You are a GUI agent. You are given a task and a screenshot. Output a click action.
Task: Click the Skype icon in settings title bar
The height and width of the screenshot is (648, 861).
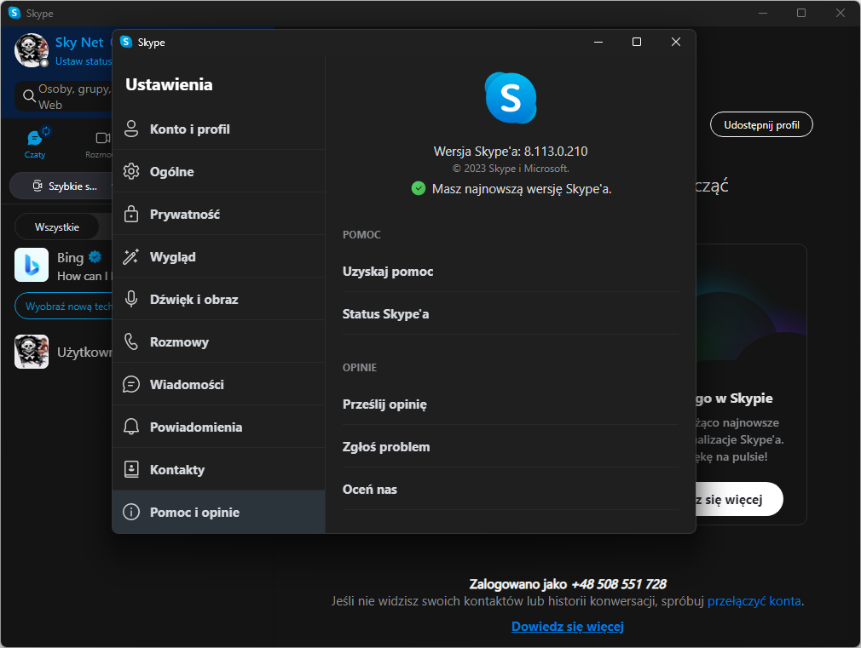click(126, 42)
